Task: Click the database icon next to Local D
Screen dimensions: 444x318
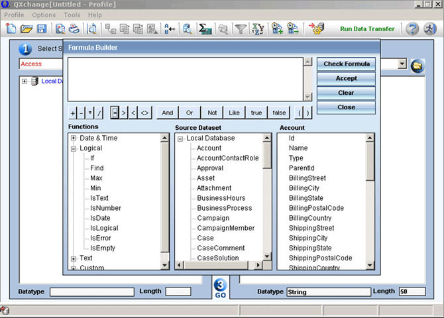Action: tap(34, 81)
